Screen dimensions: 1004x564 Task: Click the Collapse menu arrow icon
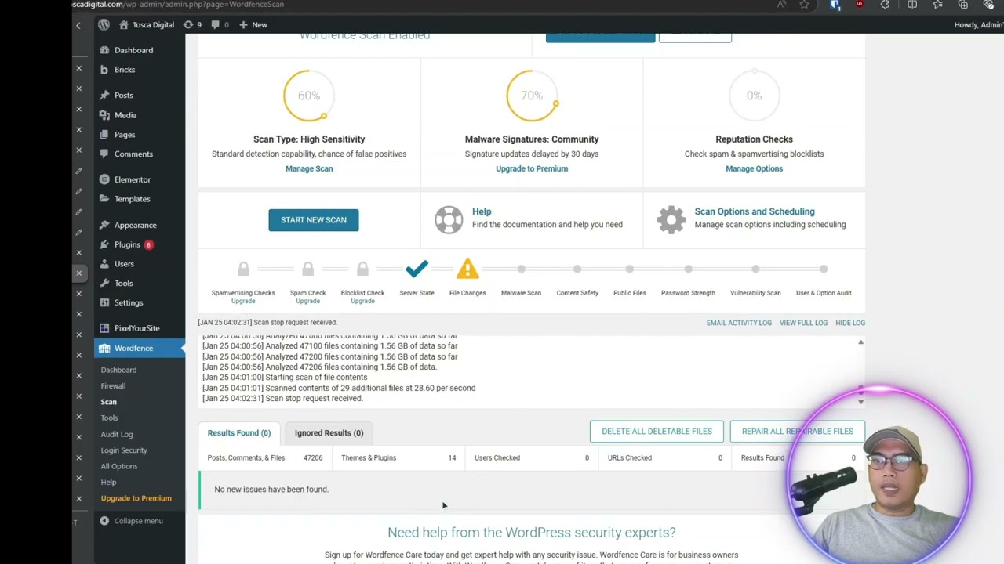click(x=104, y=521)
